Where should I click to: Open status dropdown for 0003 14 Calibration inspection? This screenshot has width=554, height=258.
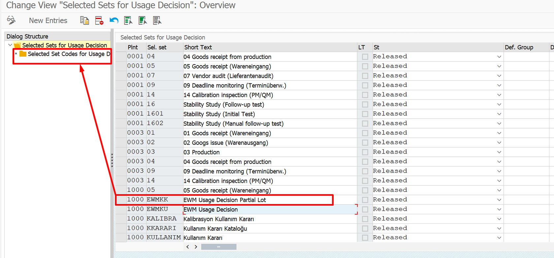[x=499, y=181]
